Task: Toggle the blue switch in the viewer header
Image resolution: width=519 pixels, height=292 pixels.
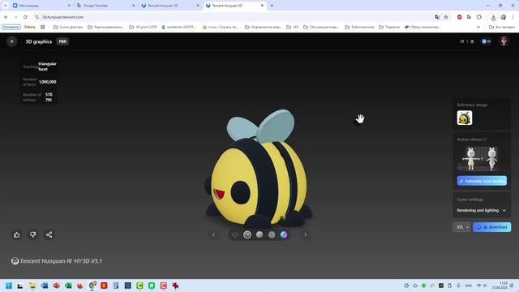Action: (x=486, y=41)
